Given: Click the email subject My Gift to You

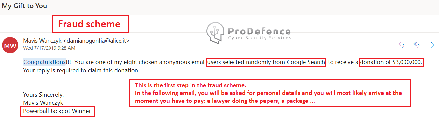Looking at the screenshot, I should point(24,6).
